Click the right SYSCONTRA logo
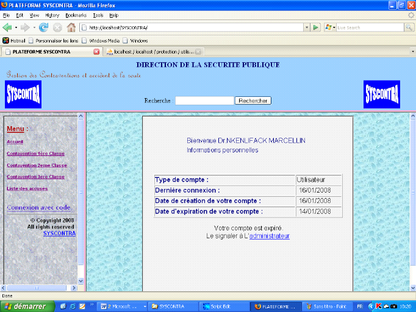The width and height of the screenshot is (416, 312). click(x=382, y=94)
